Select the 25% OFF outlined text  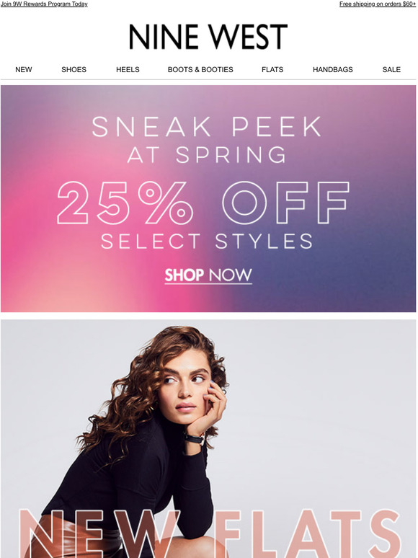pos(203,203)
